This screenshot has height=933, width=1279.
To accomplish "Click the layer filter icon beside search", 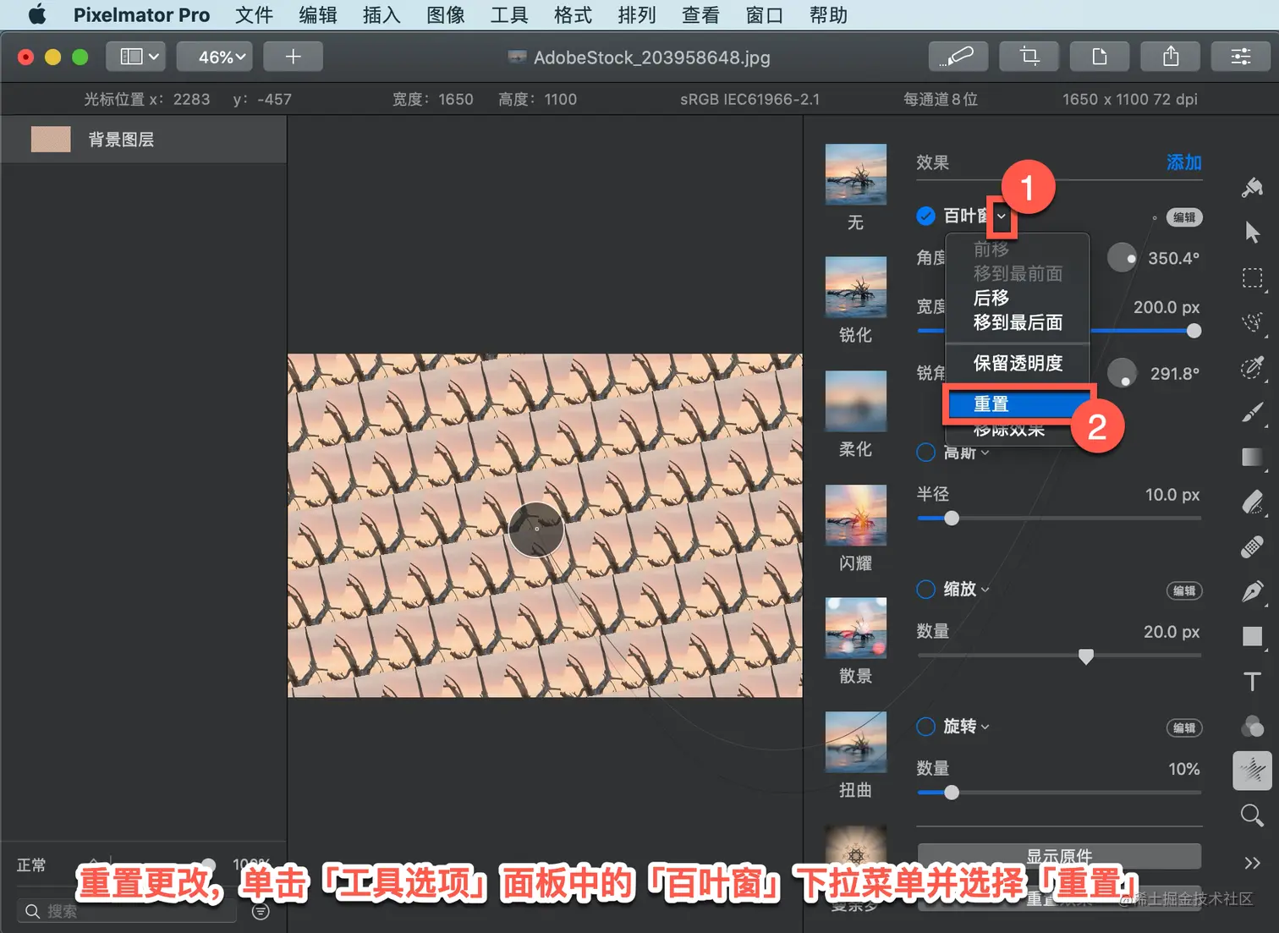I will coord(261,911).
